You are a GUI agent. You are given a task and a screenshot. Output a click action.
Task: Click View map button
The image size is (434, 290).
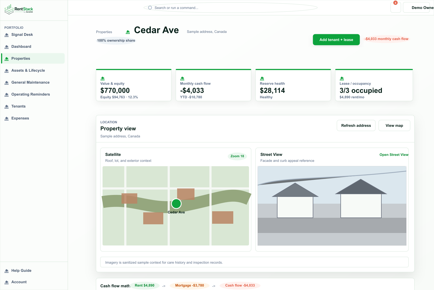tap(394, 125)
